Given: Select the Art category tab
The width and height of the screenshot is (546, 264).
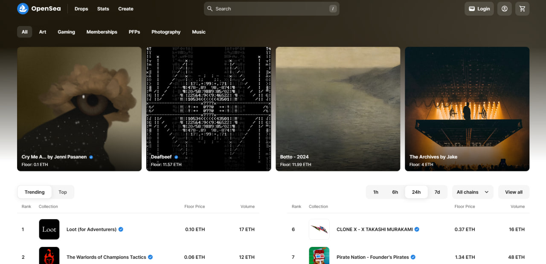Looking at the screenshot, I should (x=43, y=32).
